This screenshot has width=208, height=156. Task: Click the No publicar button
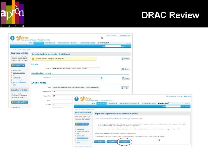tap(112, 142)
